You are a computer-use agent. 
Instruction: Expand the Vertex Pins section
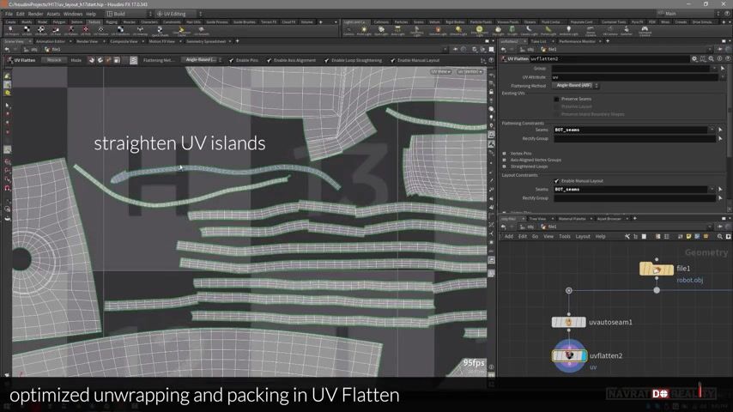(505, 153)
